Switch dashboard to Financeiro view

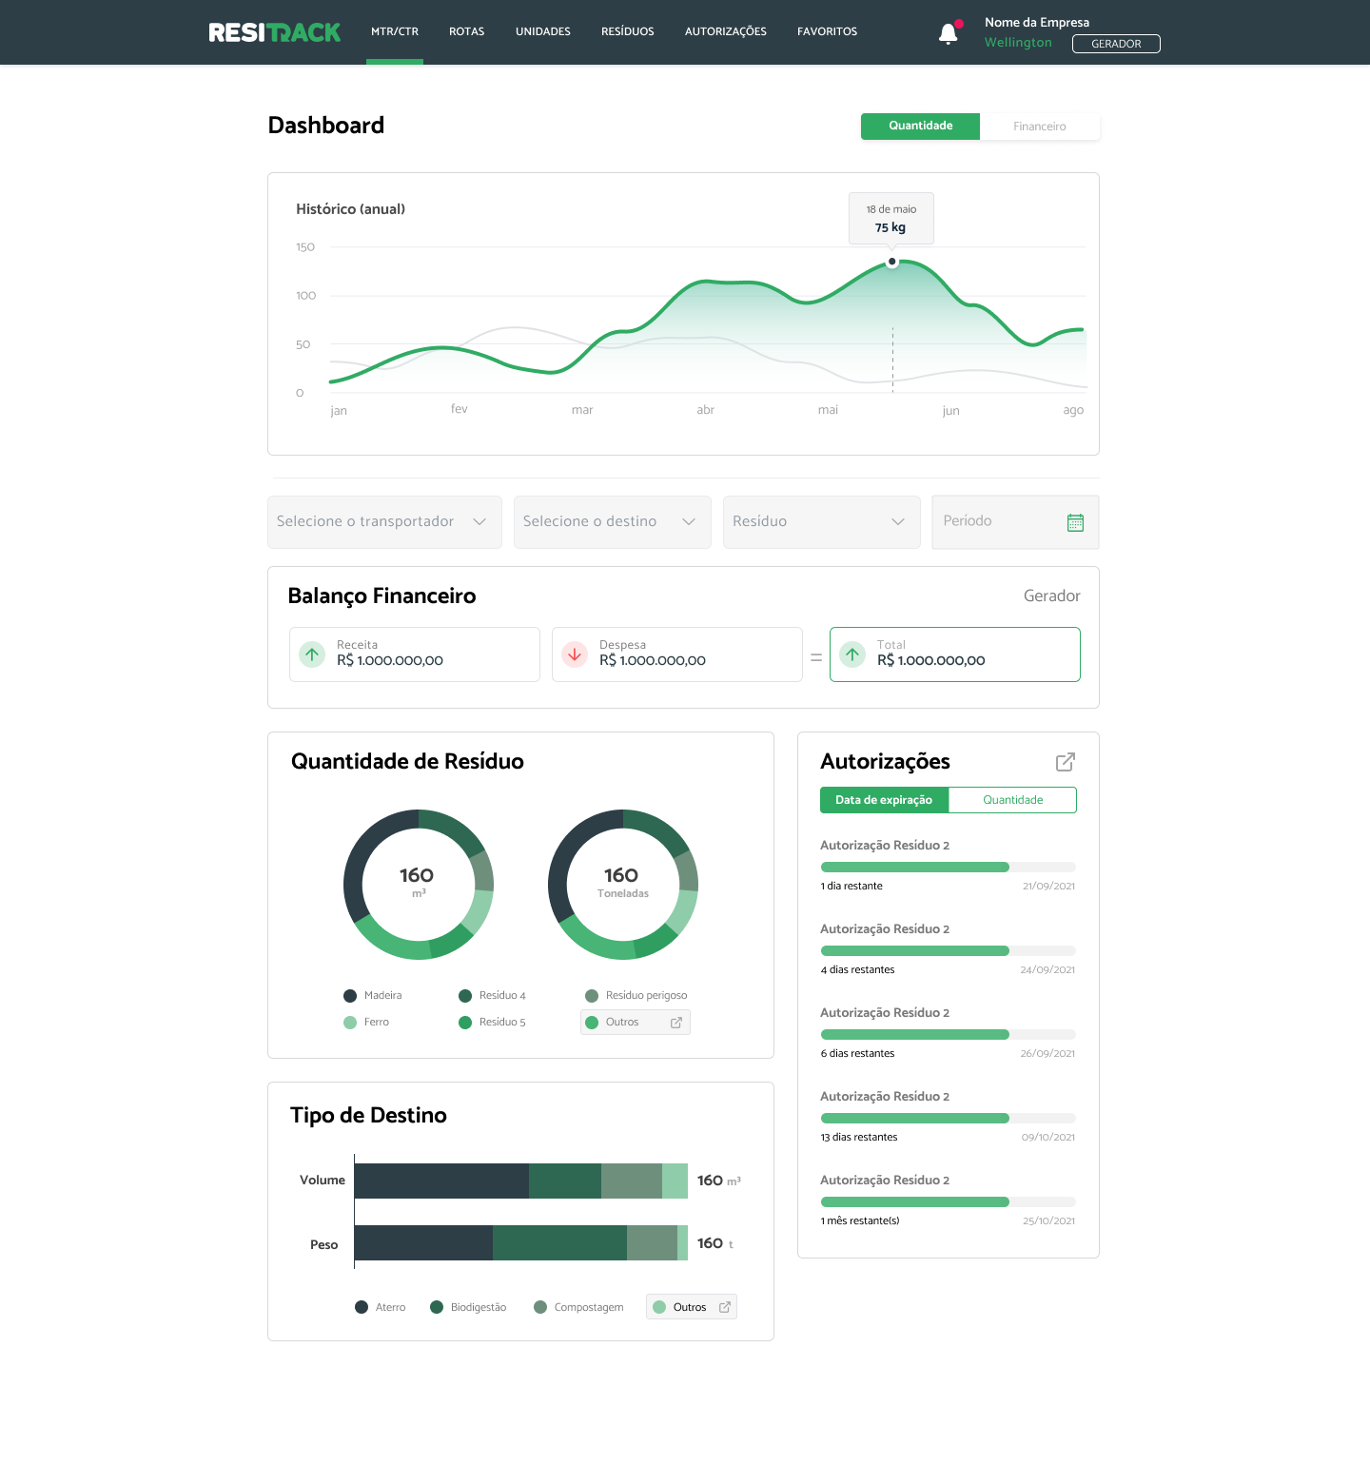click(1039, 127)
